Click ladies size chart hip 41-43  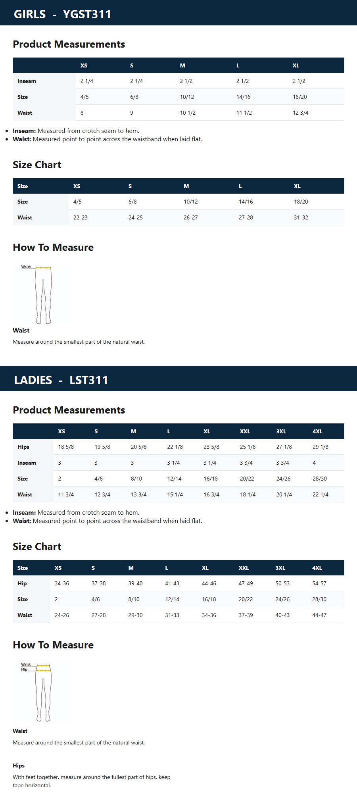[172, 583]
